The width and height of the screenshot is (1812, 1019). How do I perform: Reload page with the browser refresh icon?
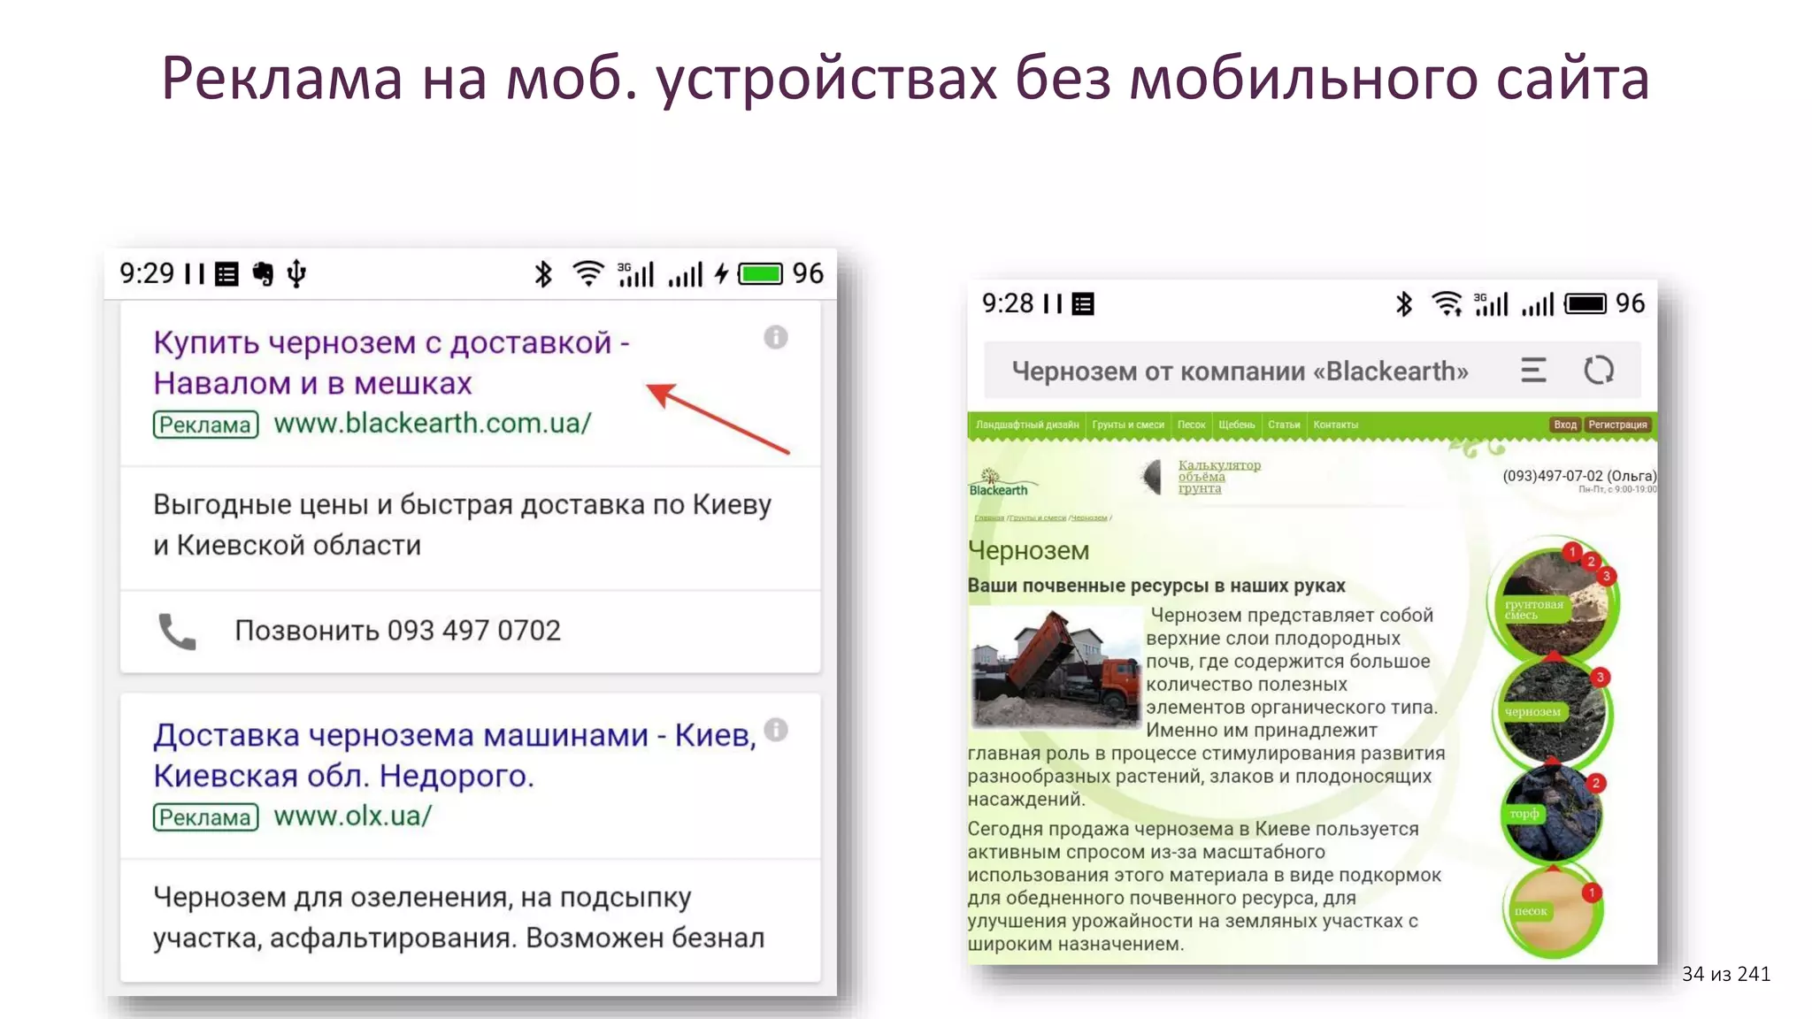tap(1599, 370)
